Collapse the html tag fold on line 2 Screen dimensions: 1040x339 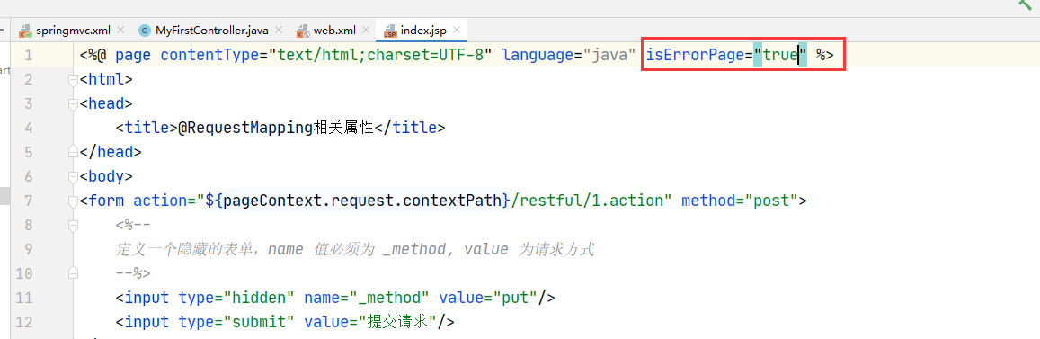pos(73,80)
